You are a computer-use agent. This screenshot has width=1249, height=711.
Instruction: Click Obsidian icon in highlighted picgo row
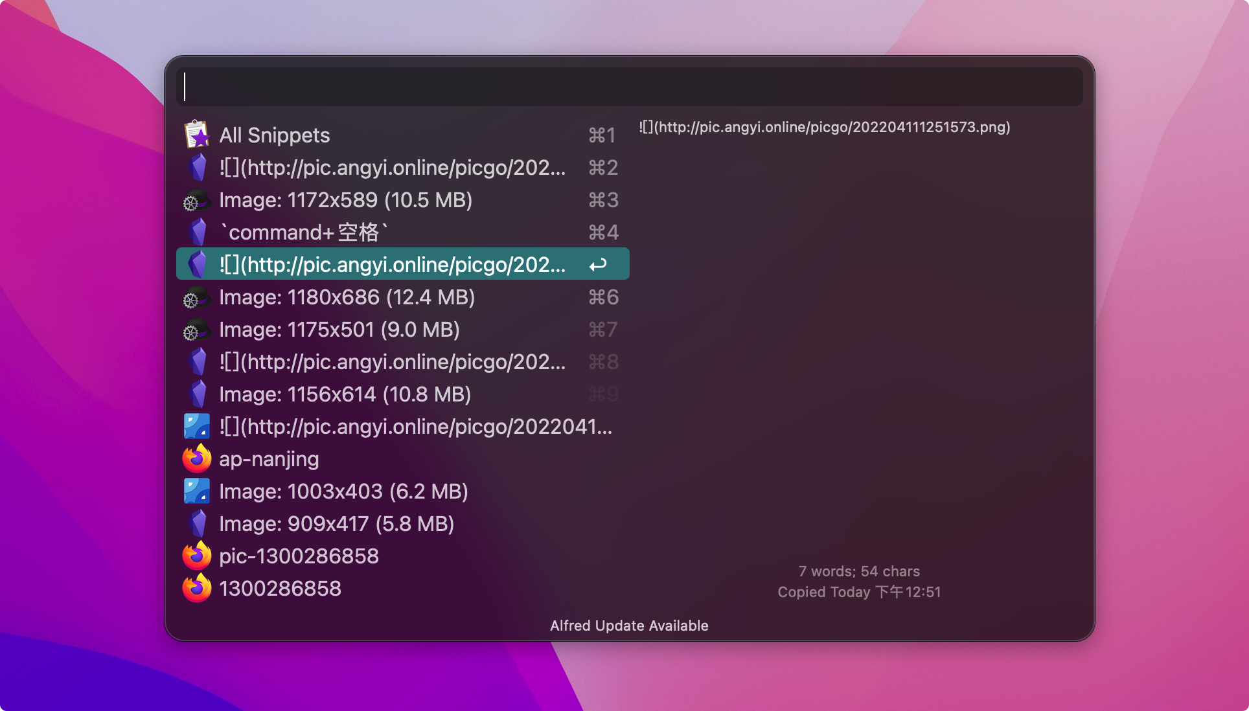pyautogui.click(x=197, y=264)
